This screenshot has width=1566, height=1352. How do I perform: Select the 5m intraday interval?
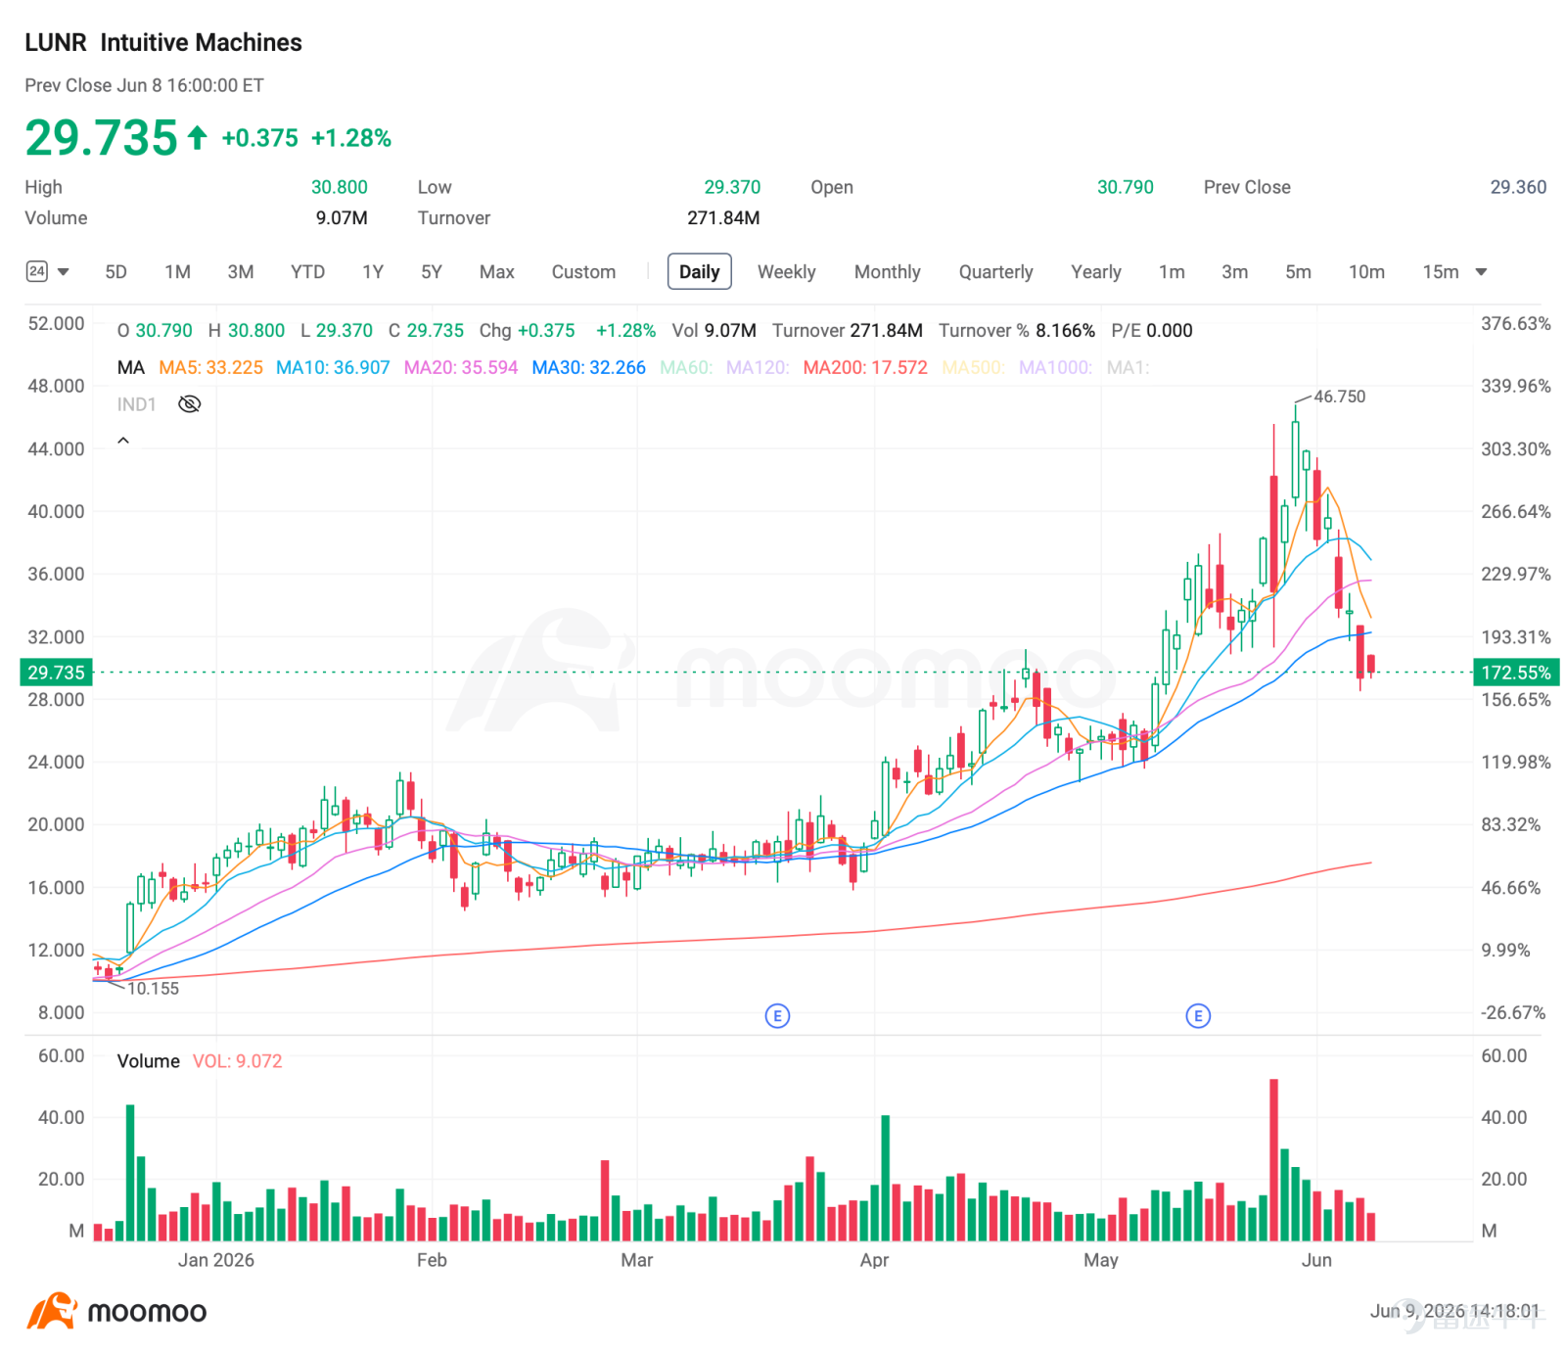[1299, 272]
